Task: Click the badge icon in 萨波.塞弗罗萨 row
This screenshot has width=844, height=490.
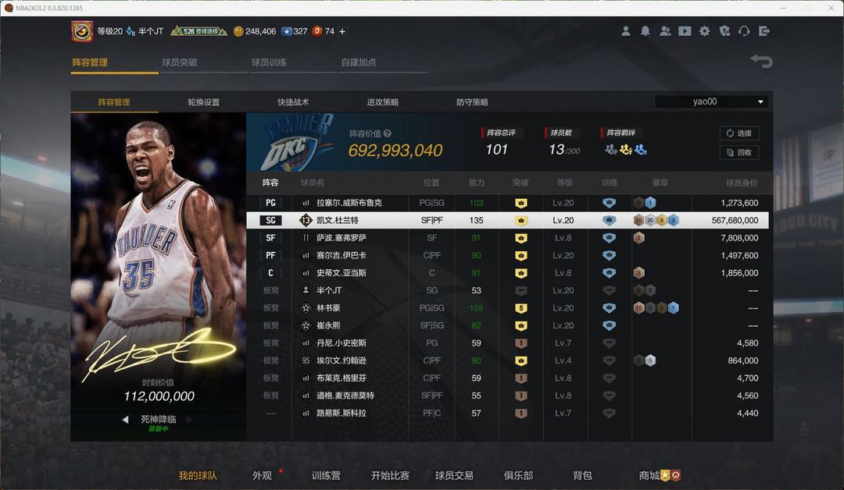Action: click(x=639, y=238)
